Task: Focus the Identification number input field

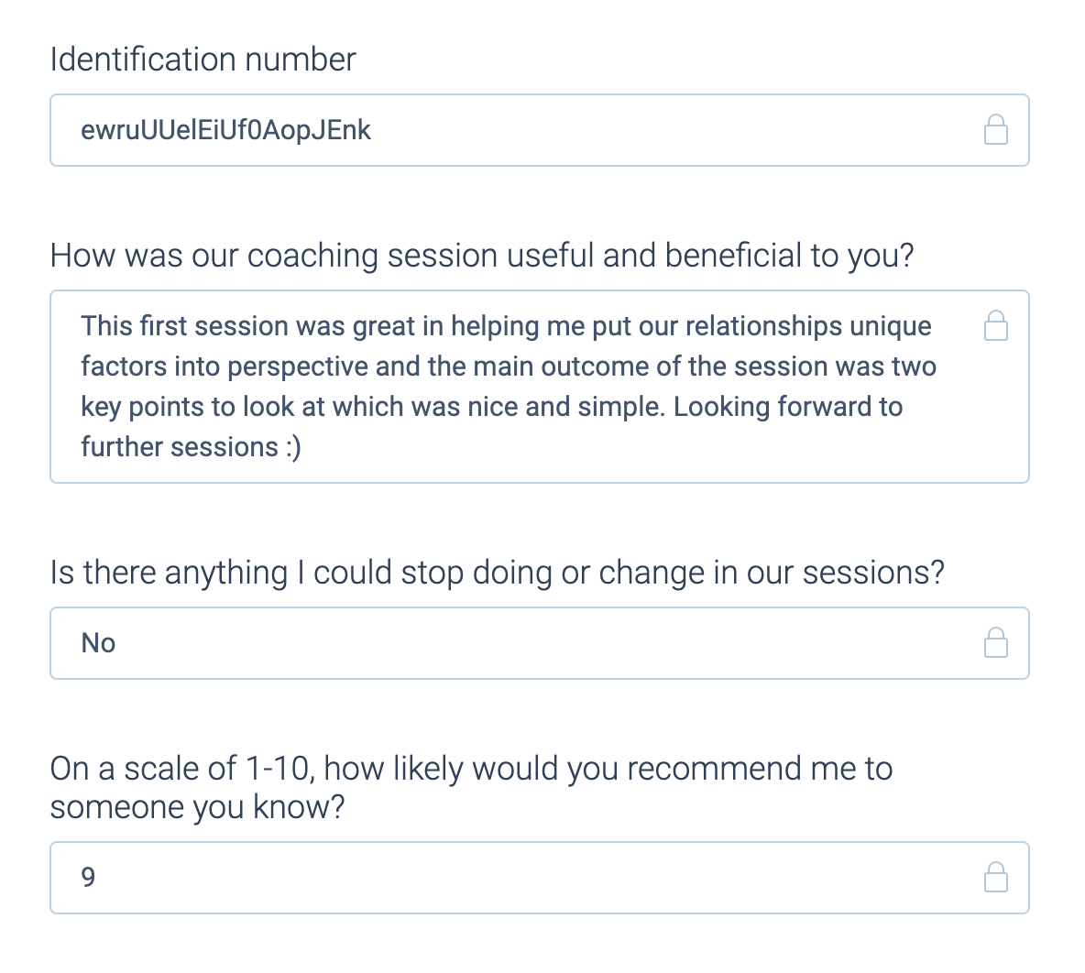Action: click(x=540, y=130)
